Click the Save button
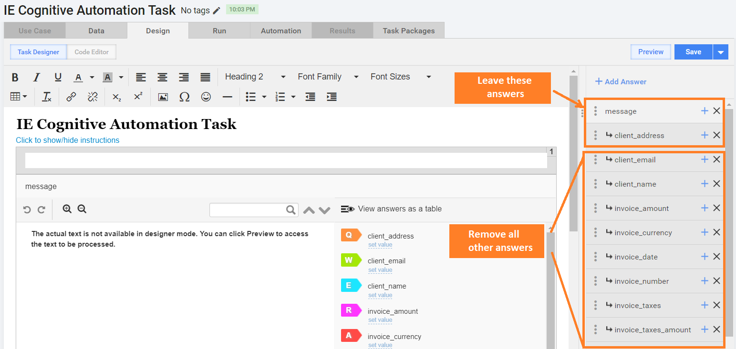The width and height of the screenshot is (736, 349). (x=694, y=52)
